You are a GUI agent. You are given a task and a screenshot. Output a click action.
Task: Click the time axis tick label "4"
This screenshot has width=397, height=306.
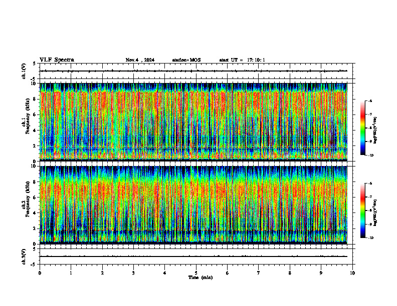(165, 273)
